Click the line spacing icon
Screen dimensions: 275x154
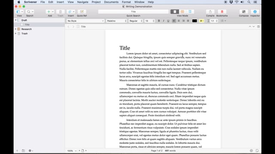[x=208, y=21]
